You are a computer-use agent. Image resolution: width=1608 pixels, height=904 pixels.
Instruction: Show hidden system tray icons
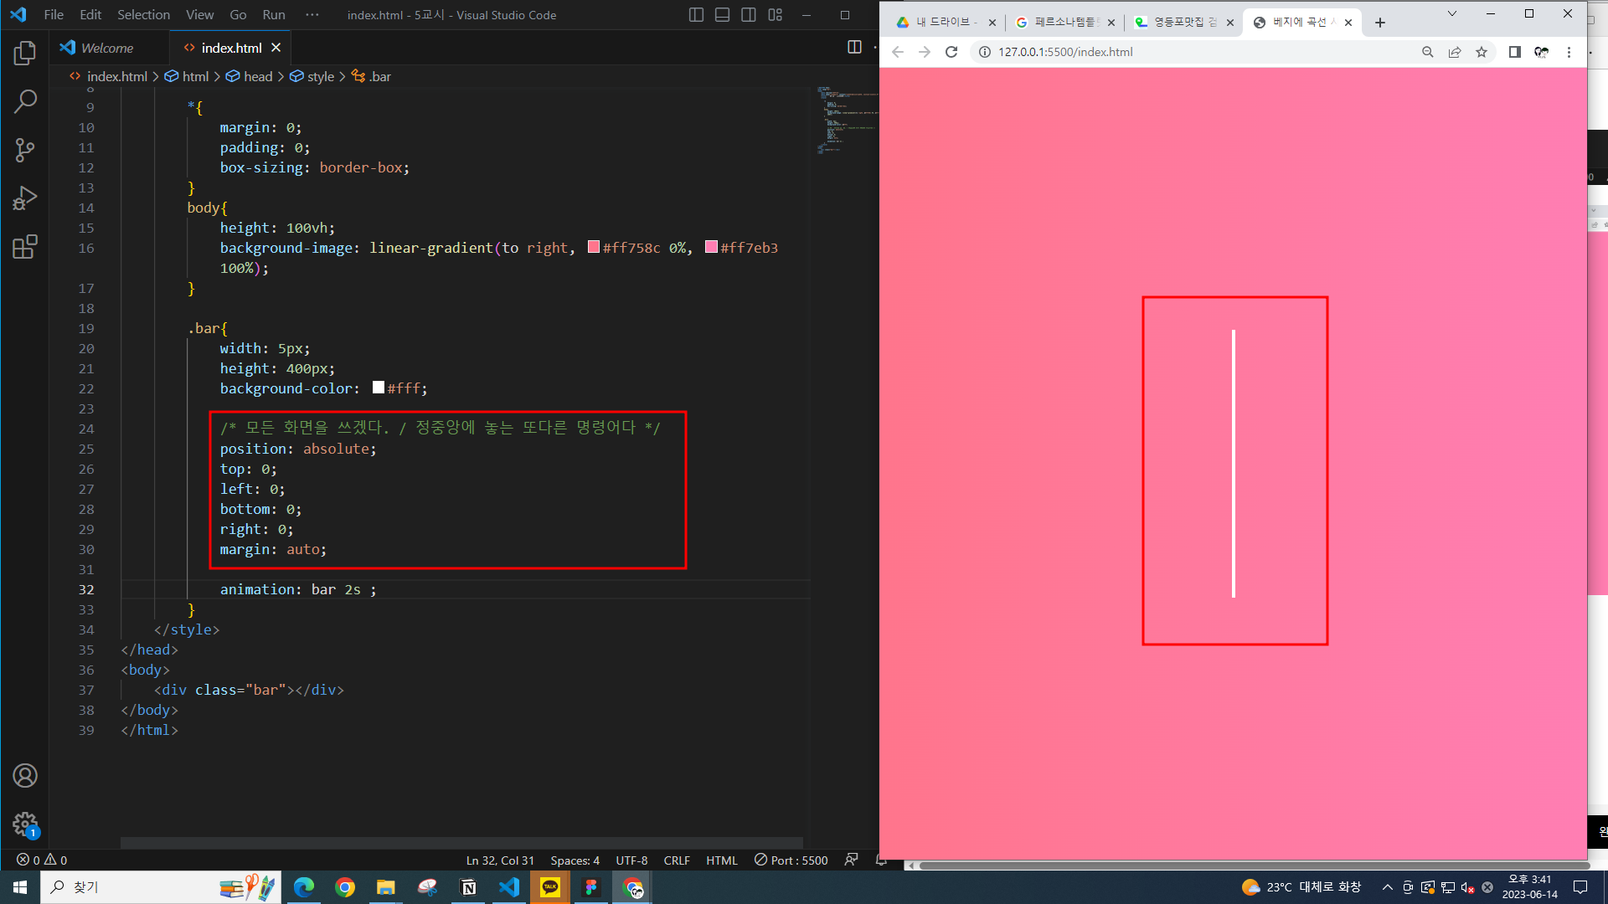[x=1388, y=887]
